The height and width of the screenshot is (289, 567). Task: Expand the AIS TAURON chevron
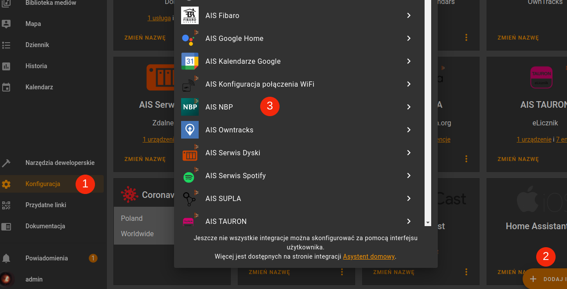(409, 221)
